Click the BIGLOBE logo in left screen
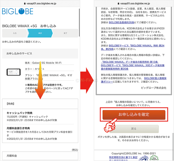The height and width of the screenshot is (161, 174). coord(17,11)
